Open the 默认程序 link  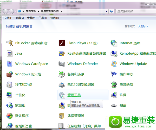(x=22, y=116)
